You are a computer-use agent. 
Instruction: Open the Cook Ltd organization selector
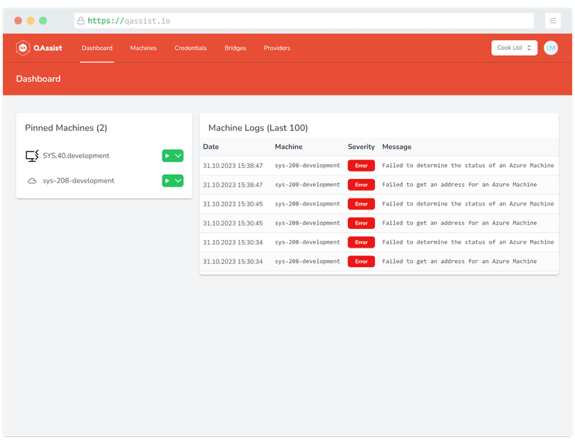pyautogui.click(x=514, y=48)
